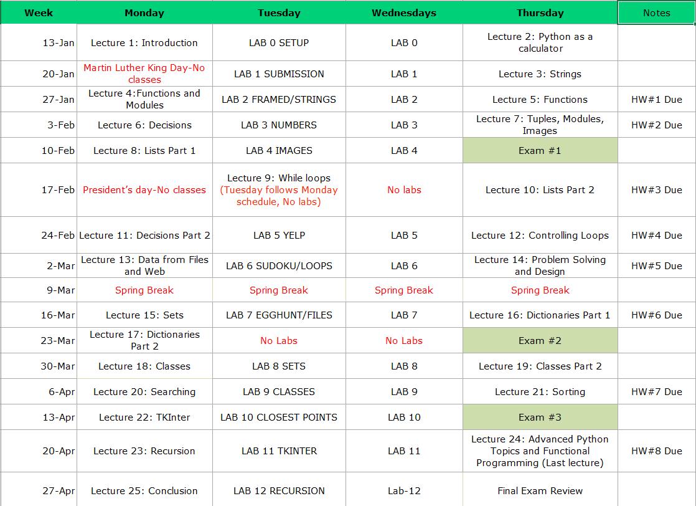Select the HW#2 Due note

click(657, 125)
